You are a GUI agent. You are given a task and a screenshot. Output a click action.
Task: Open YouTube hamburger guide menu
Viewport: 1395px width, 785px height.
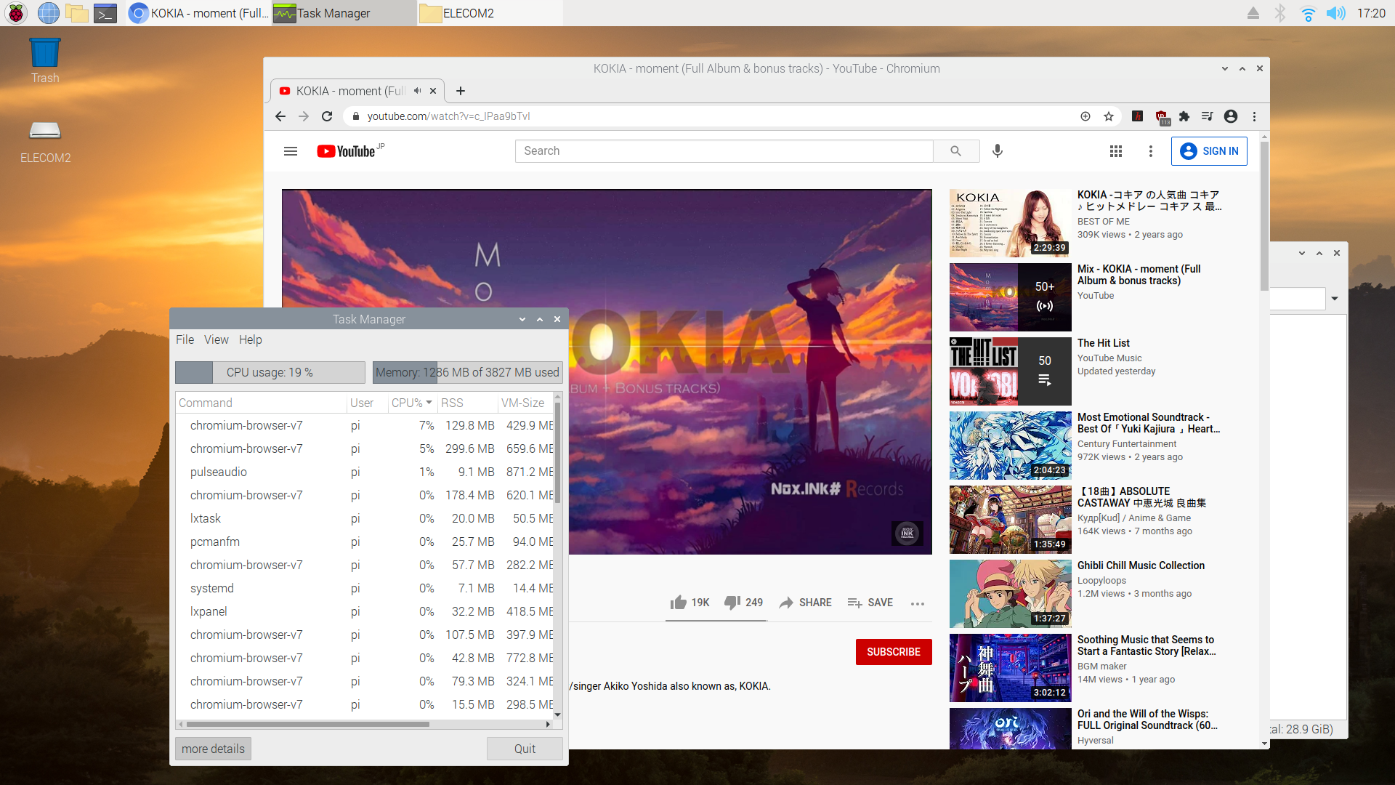[x=291, y=151]
